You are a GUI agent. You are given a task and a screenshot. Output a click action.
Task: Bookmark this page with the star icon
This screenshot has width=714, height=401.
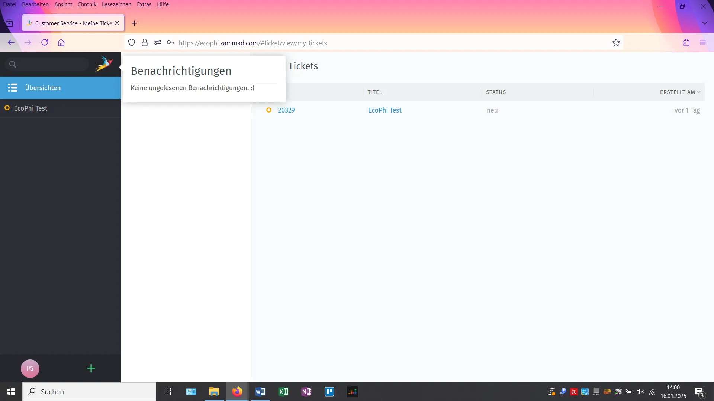tap(616, 42)
